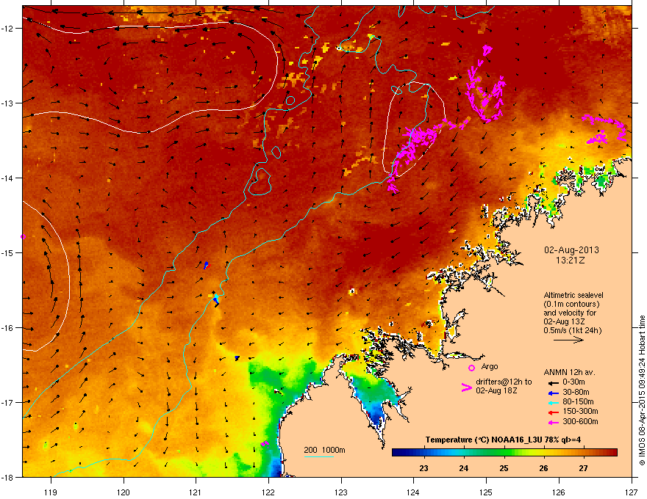Screen dimensions: 647x499
Task: Click the red 150-300m legend arrow
Action: click(x=552, y=412)
